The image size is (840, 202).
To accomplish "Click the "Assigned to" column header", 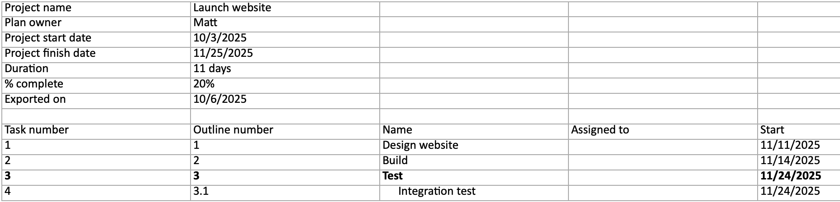I will point(600,130).
